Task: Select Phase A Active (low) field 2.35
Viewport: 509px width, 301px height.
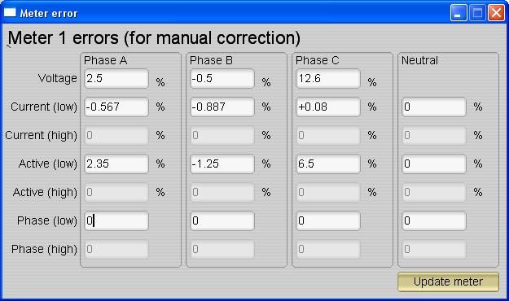Action: point(116,164)
